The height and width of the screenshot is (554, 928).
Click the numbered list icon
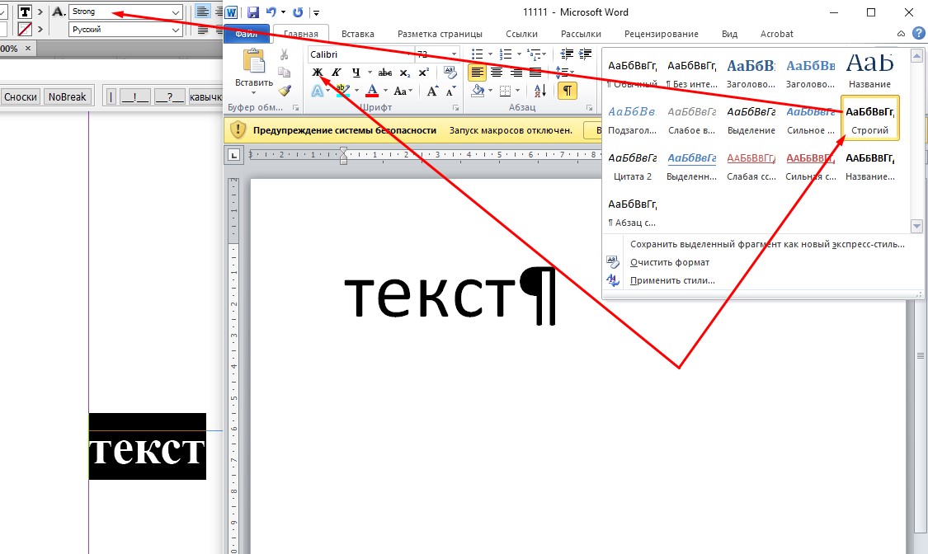tap(506, 54)
